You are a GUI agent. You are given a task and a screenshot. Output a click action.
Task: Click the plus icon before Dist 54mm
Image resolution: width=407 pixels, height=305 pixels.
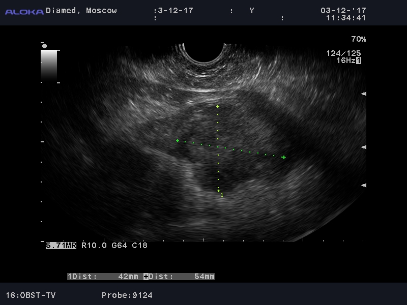146,277
